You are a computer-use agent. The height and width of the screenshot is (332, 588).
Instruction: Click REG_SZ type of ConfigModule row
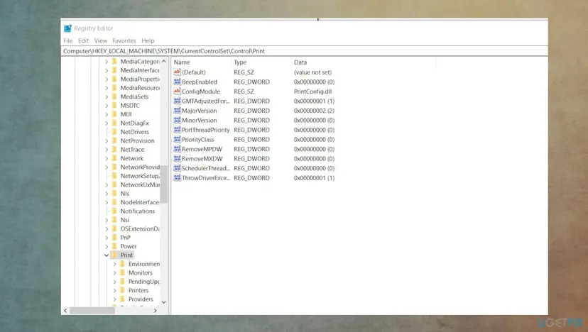pos(244,92)
